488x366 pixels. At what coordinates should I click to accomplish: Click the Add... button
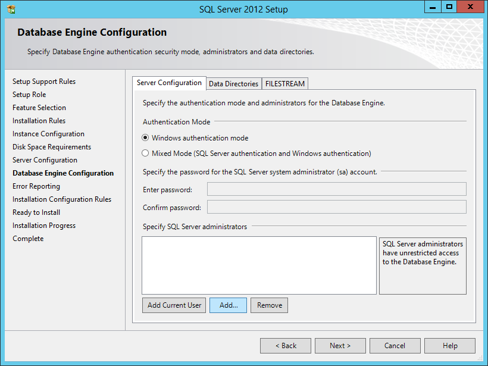(x=228, y=305)
